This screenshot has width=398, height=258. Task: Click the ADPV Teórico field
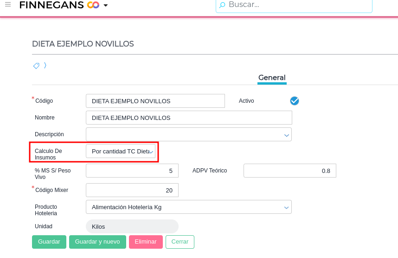pos(289,171)
